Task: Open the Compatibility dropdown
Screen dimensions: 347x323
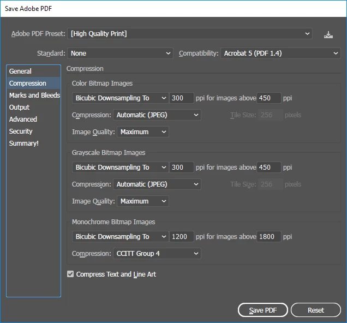Action: (x=280, y=53)
